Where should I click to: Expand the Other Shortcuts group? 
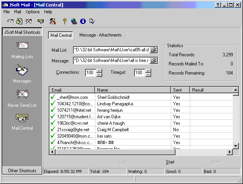(22, 170)
